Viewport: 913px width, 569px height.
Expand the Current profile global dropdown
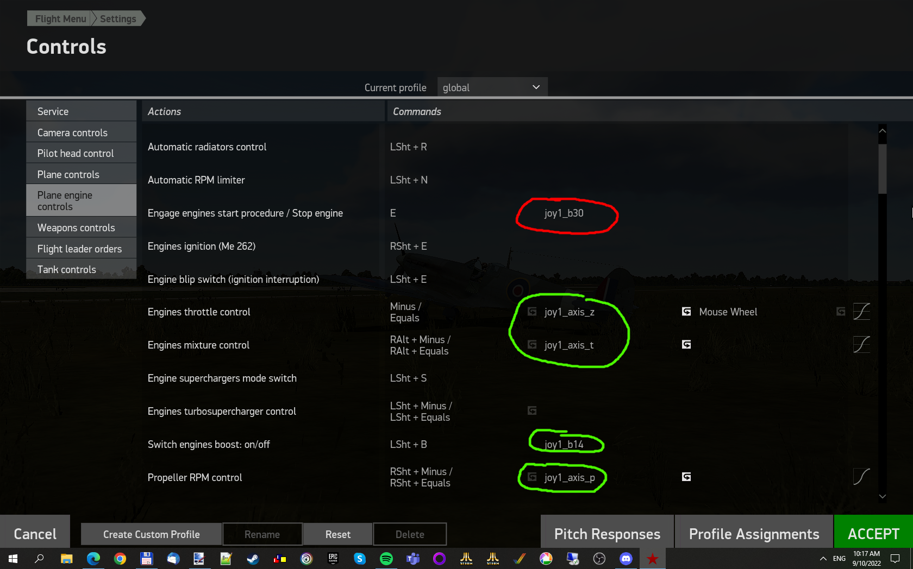(492, 87)
